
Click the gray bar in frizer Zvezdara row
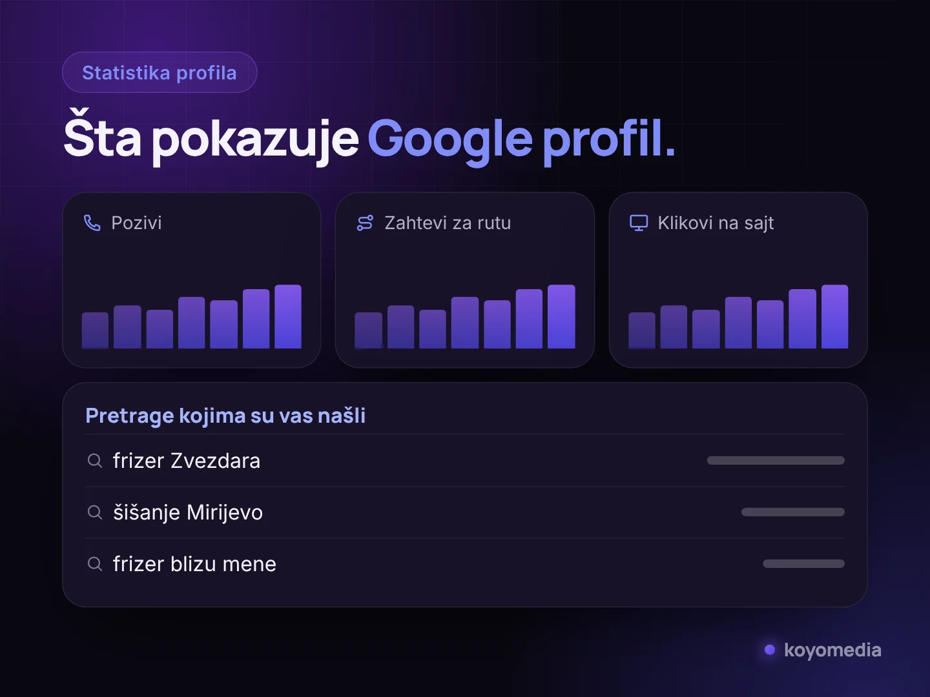point(776,461)
